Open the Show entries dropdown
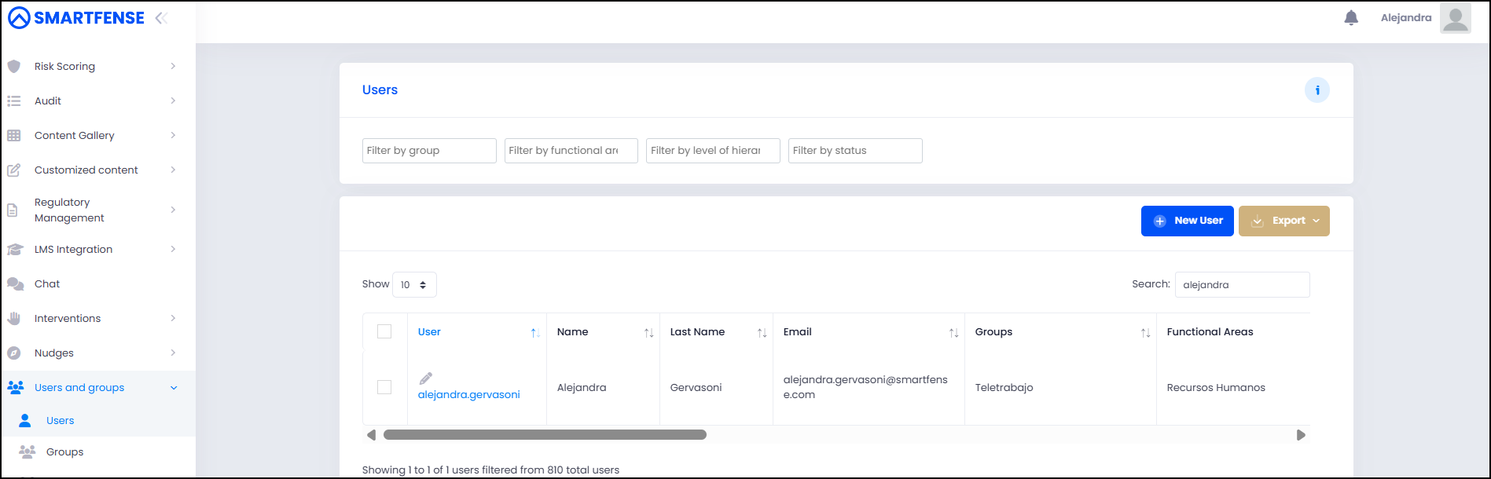Viewport: 1491px width, 479px height. [414, 285]
